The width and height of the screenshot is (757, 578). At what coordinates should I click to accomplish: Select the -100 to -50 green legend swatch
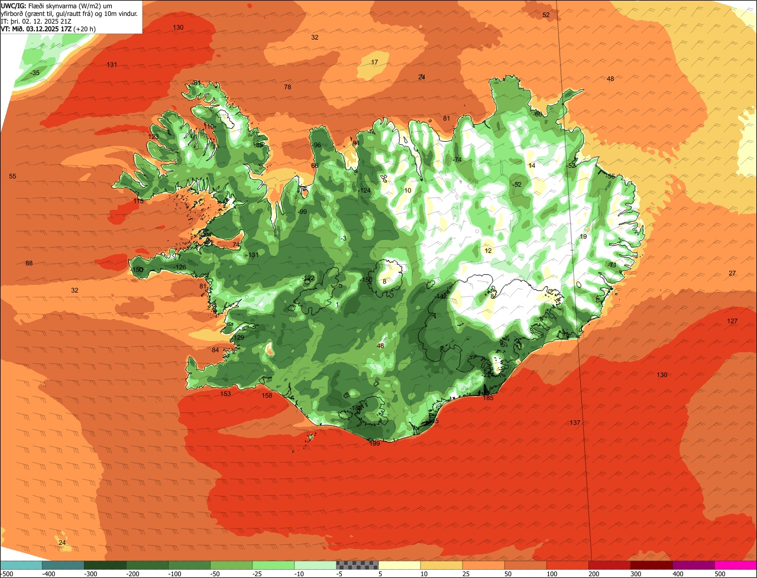189,564
